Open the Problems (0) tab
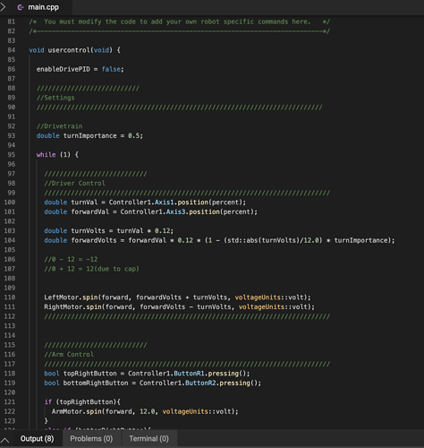This screenshot has height=448, width=424. (x=91, y=438)
